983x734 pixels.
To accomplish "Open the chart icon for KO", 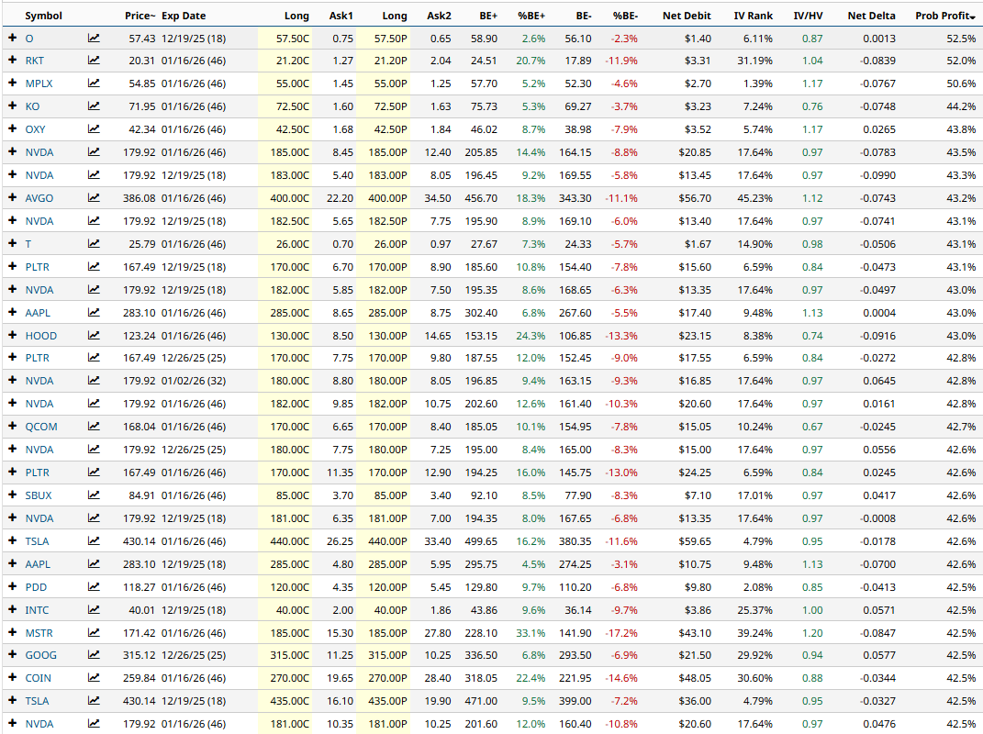I will pyautogui.click(x=94, y=106).
